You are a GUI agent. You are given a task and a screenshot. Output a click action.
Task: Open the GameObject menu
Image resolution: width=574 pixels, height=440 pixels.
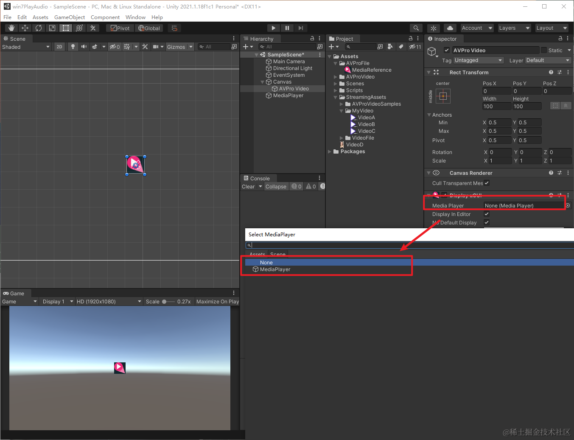click(70, 17)
